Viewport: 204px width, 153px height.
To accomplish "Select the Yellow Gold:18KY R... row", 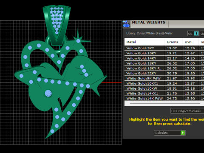I will [164, 68].
